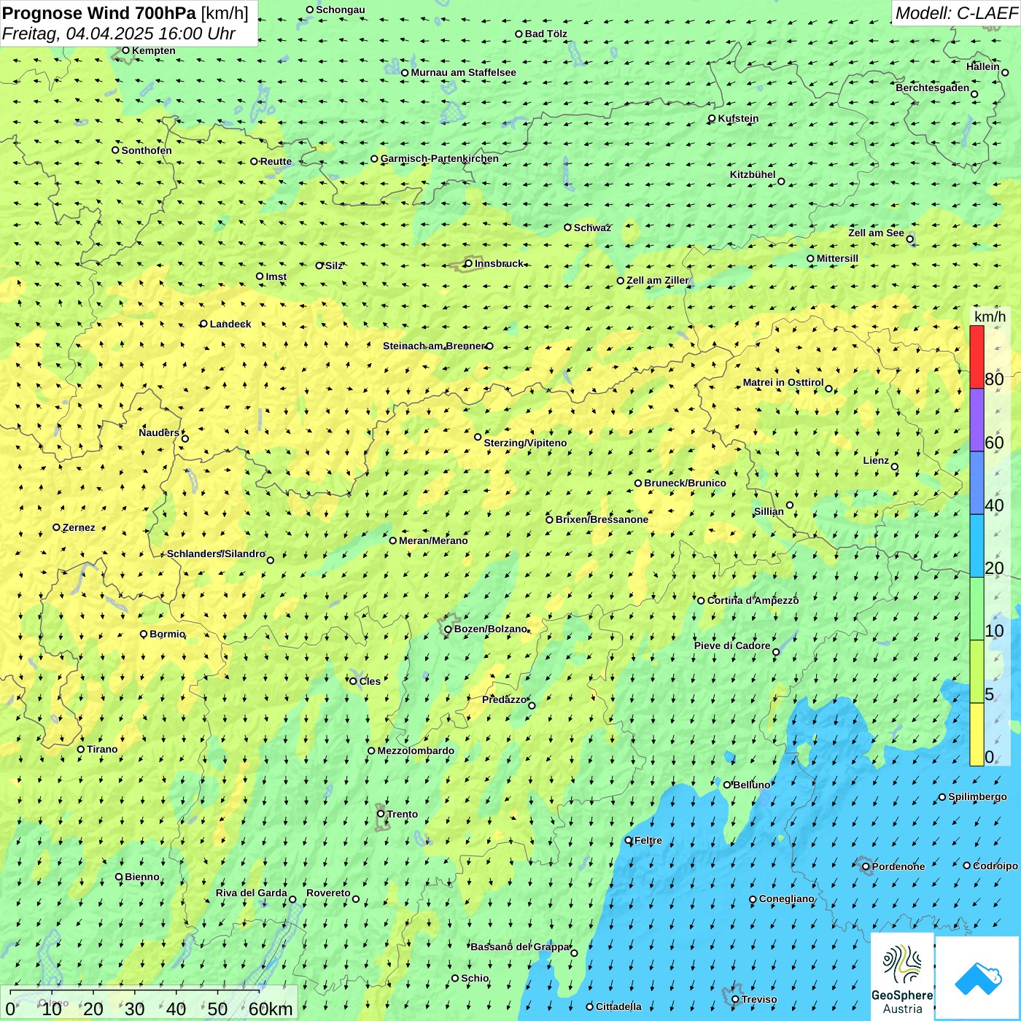Click the 'Schongau' label
This screenshot has height=1021, width=1021.
click(x=341, y=9)
